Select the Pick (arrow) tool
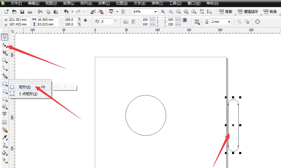 point(4,37)
